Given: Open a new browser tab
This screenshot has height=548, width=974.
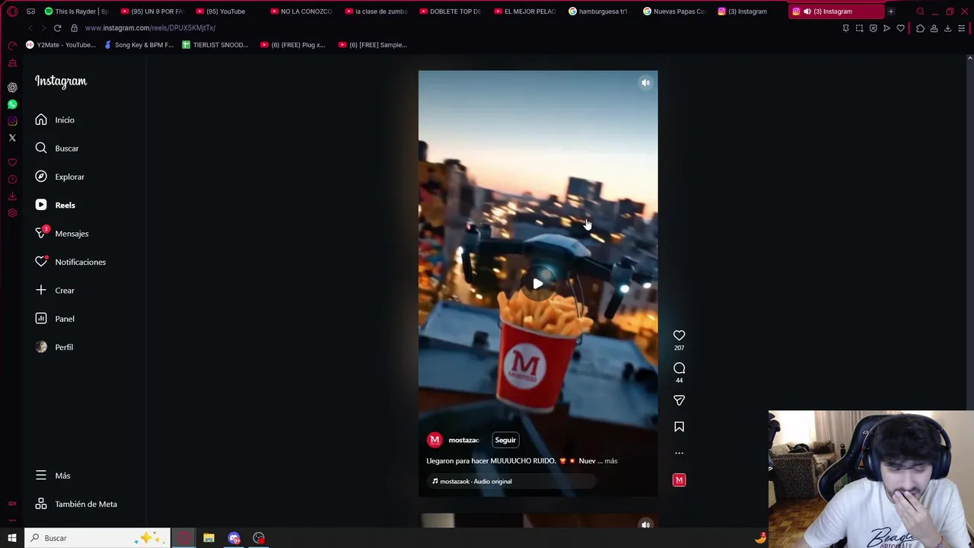Looking at the screenshot, I should point(891,11).
